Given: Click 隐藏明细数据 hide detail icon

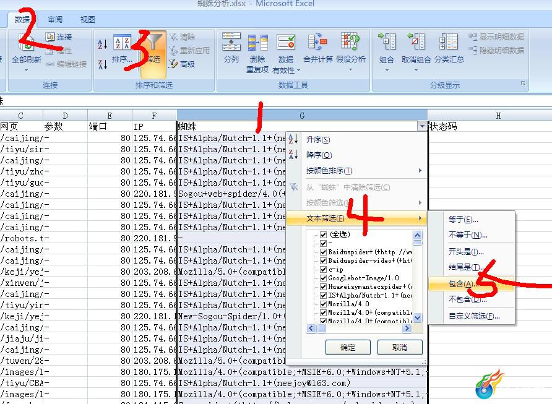Looking at the screenshot, I should [x=473, y=50].
